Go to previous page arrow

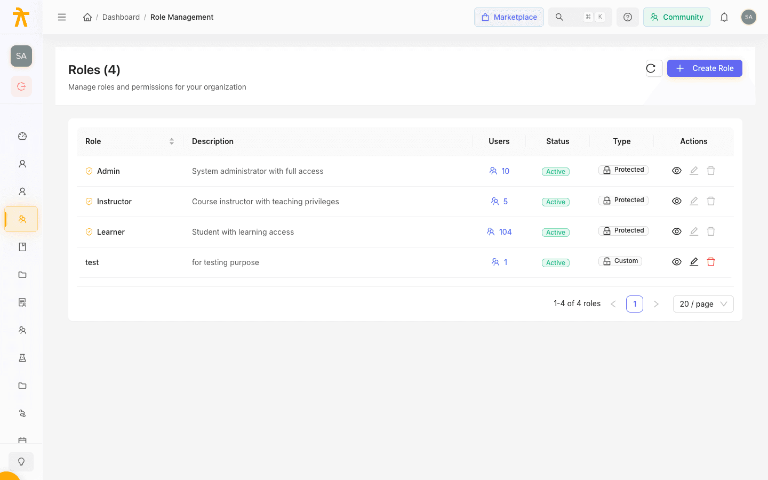[x=613, y=304]
